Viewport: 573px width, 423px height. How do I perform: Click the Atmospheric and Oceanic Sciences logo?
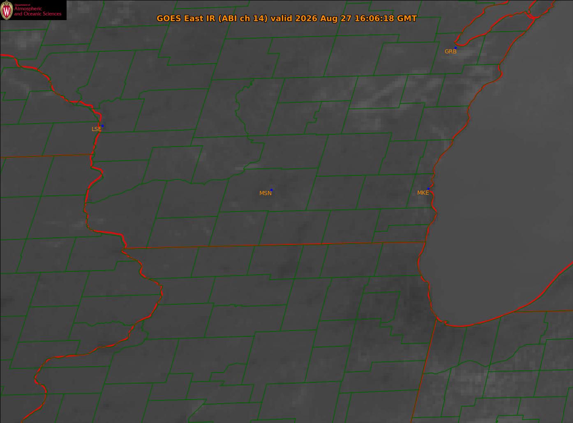tap(33, 10)
